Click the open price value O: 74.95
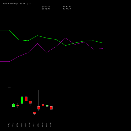Viewport: 131px width, 131px height. (x=46, y=9)
